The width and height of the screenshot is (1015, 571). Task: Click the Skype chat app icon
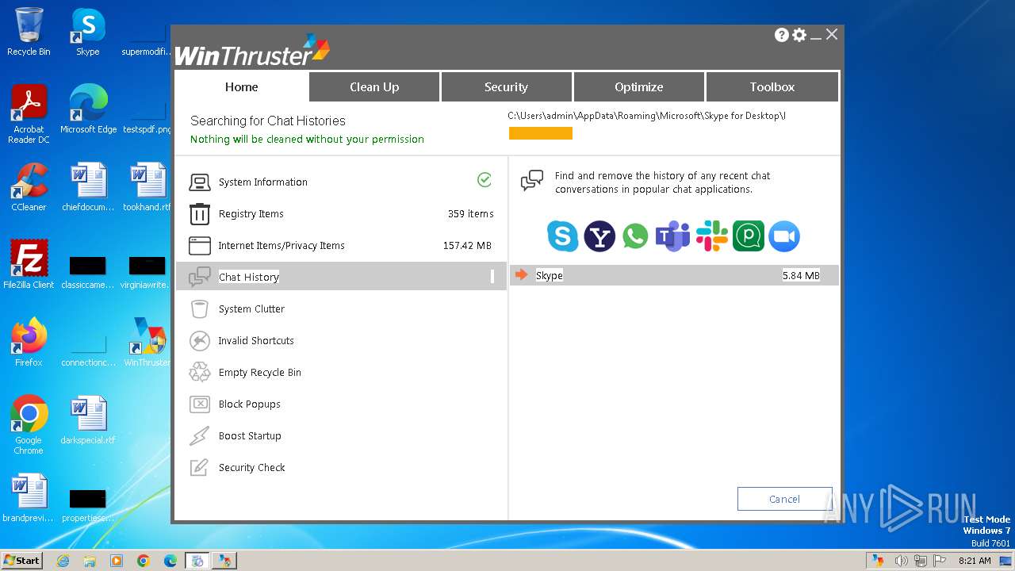point(562,236)
